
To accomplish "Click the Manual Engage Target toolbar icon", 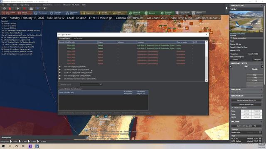I will click(25, 13).
